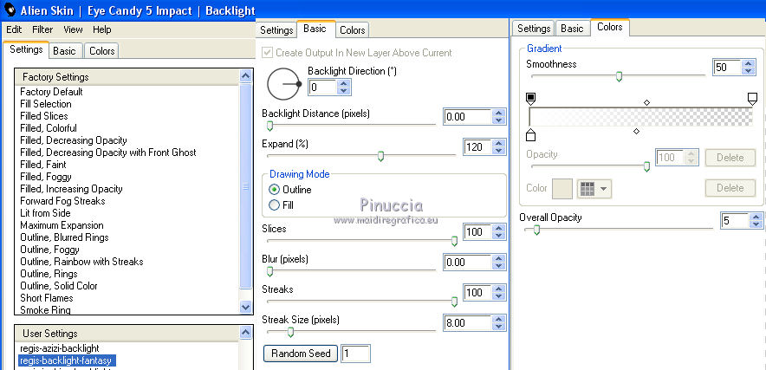
Task: Click the User Settings scroll up arrow
Action: 246,333
